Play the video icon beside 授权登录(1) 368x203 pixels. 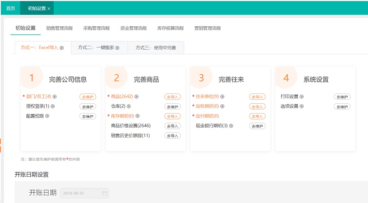point(53,106)
